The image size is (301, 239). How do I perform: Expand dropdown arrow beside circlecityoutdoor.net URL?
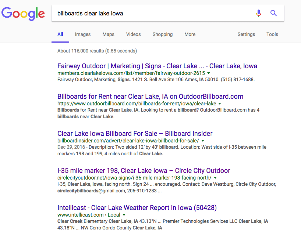click(x=215, y=178)
